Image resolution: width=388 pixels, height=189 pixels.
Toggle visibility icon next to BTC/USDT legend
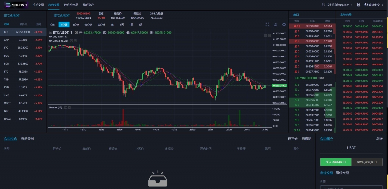coord(76,33)
